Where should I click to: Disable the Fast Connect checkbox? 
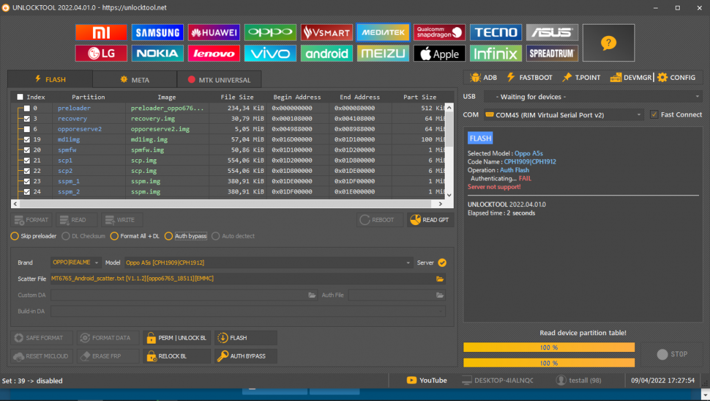coord(654,114)
